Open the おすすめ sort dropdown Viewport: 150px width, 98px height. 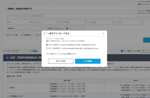(x=19, y=51)
